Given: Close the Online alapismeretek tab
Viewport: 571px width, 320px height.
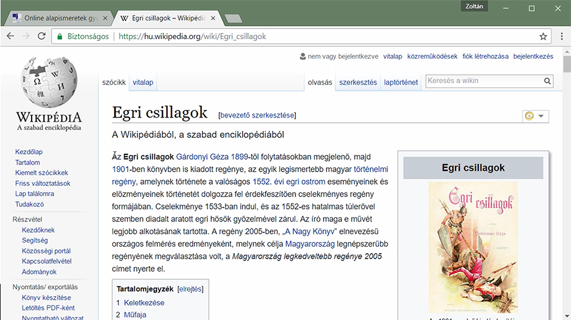Looking at the screenshot, I should (x=105, y=18).
